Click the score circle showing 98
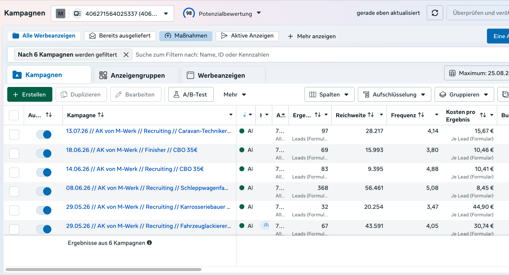Viewport: 509px width, 275px height. click(189, 13)
